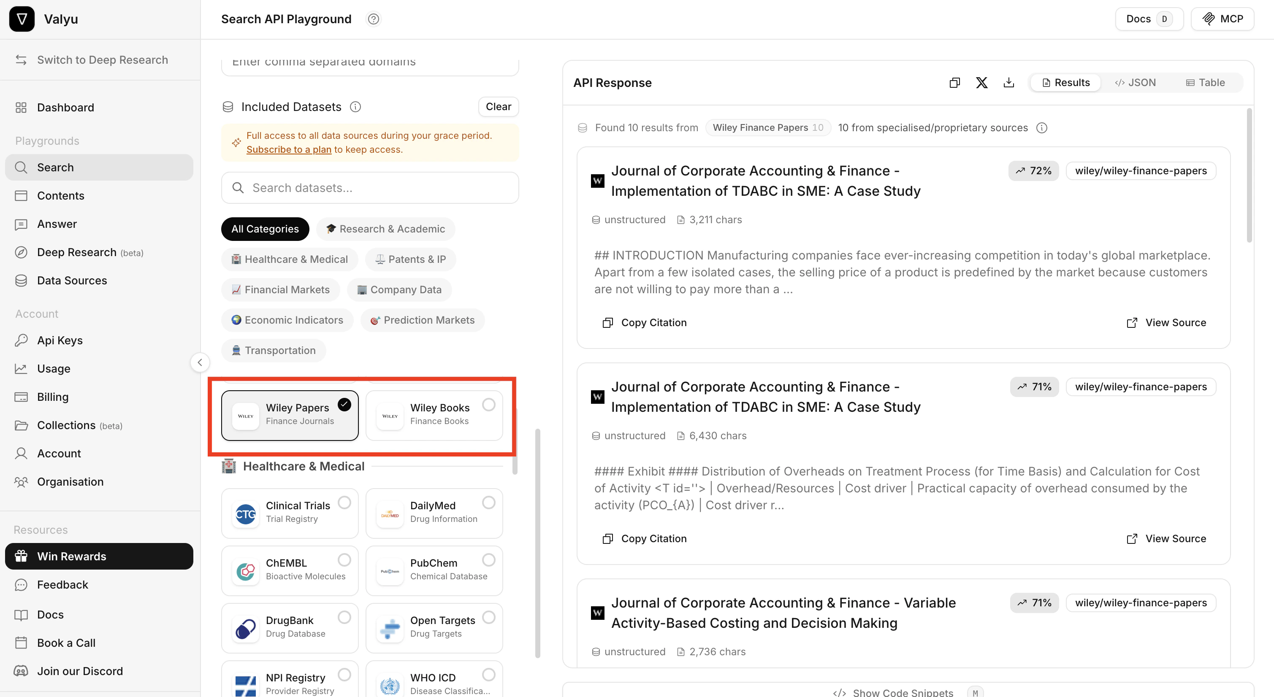The height and width of the screenshot is (697, 1274).
Task: Clear the included datasets
Action: click(x=498, y=107)
